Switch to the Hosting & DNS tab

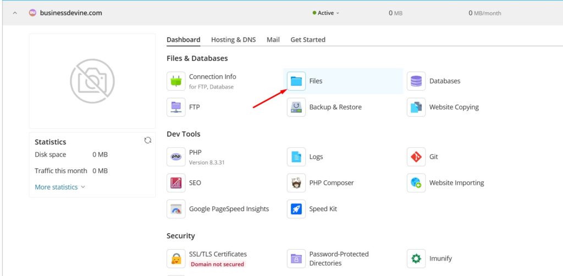click(x=233, y=40)
